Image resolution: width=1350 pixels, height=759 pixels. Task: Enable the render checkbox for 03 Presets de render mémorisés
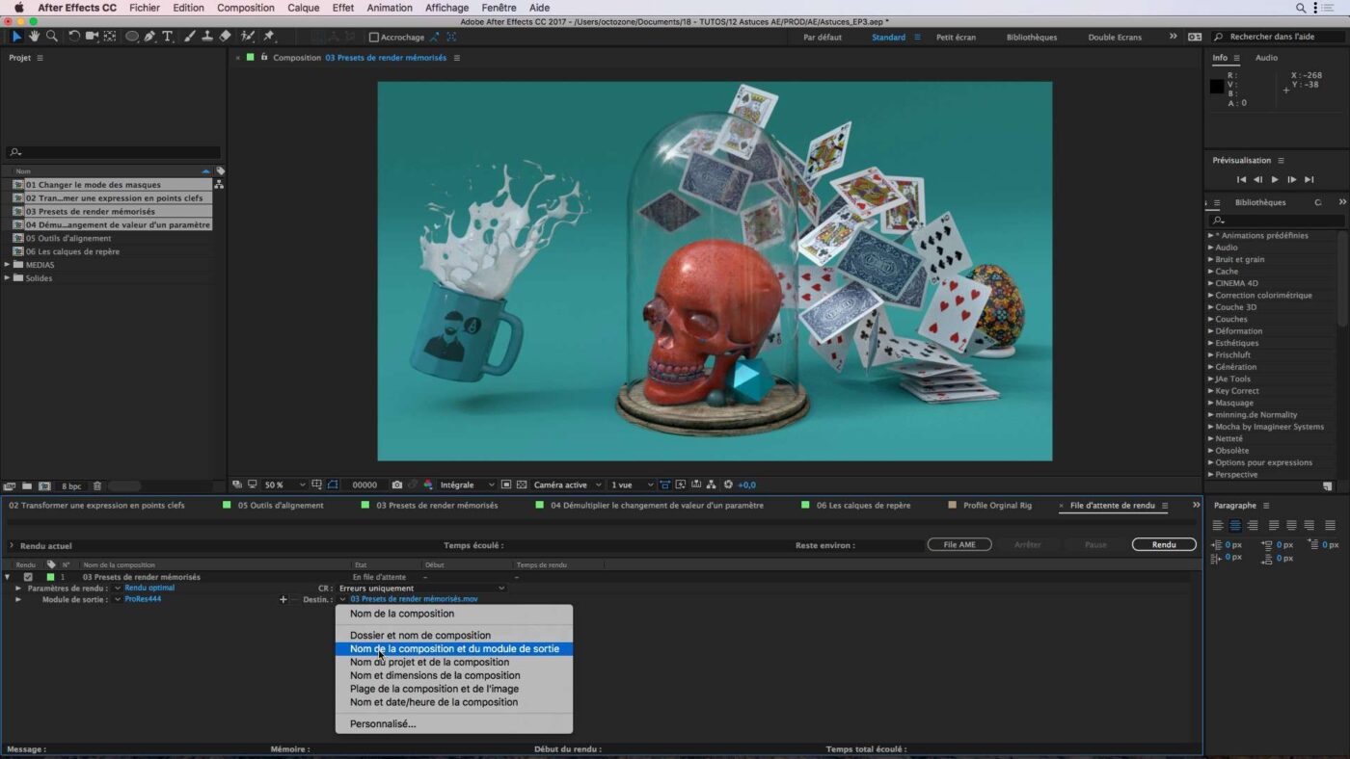tap(26, 576)
